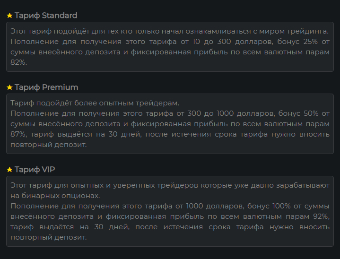Click the Standard tariff description box
This screenshot has width=340, height=259.
[170, 47]
